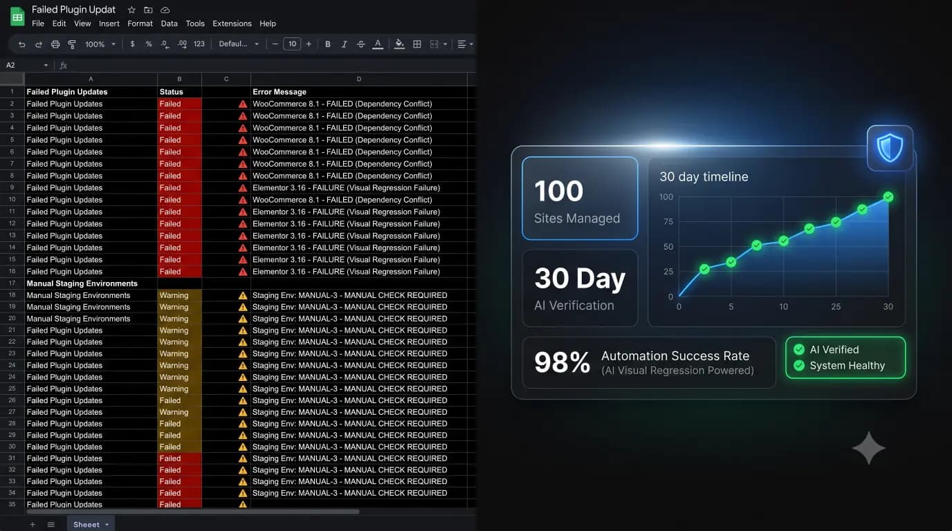Decrease font size with minus button
952x531 pixels.
tap(275, 44)
